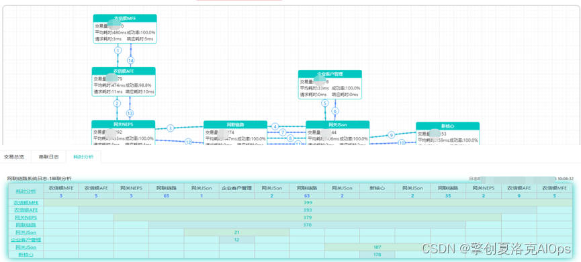
Task: Open the 农信银MFE row link
Action: click(26, 203)
